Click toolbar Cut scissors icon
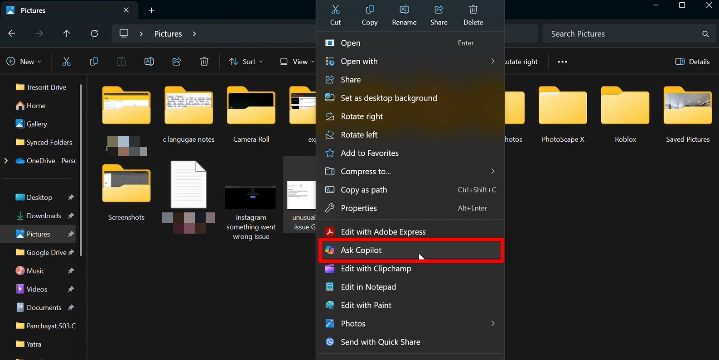Viewport: 719px width, 360px height. click(66, 62)
